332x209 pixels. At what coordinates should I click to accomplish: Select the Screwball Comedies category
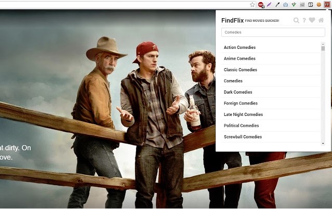[271, 137]
